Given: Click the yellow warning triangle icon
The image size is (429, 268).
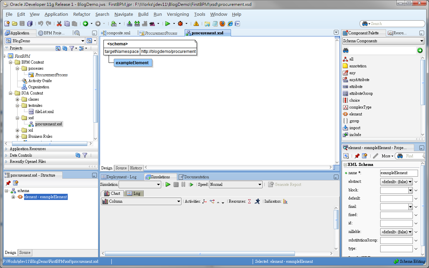Looking at the screenshot, I should pos(196,24).
